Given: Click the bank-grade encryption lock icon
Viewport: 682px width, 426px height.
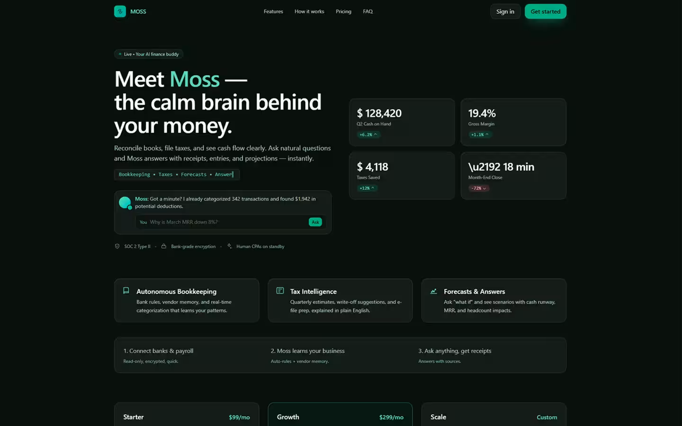Looking at the screenshot, I should tap(164, 246).
